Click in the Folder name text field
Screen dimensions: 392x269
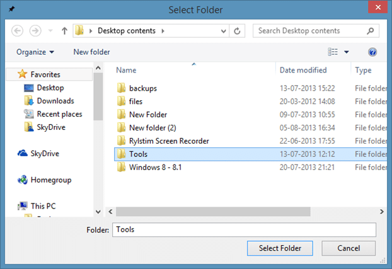click(x=244, y=230)
